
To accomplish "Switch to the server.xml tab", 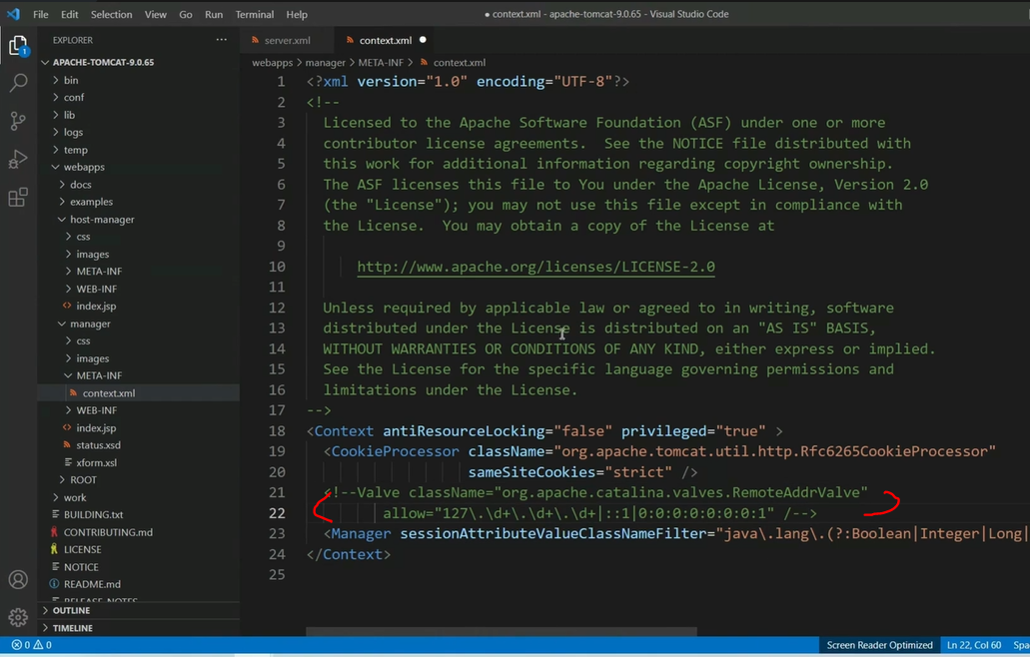I will click(x=287, y=40).
